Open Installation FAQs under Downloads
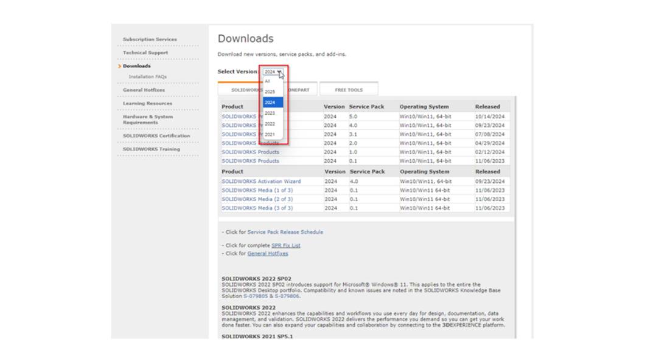Screen dimensions: 645x362 (x=147, y=77)
